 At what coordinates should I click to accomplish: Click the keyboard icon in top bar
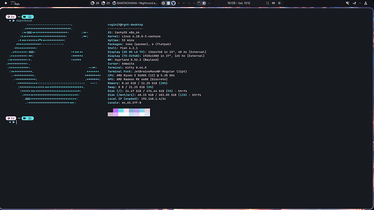[273, 3]
